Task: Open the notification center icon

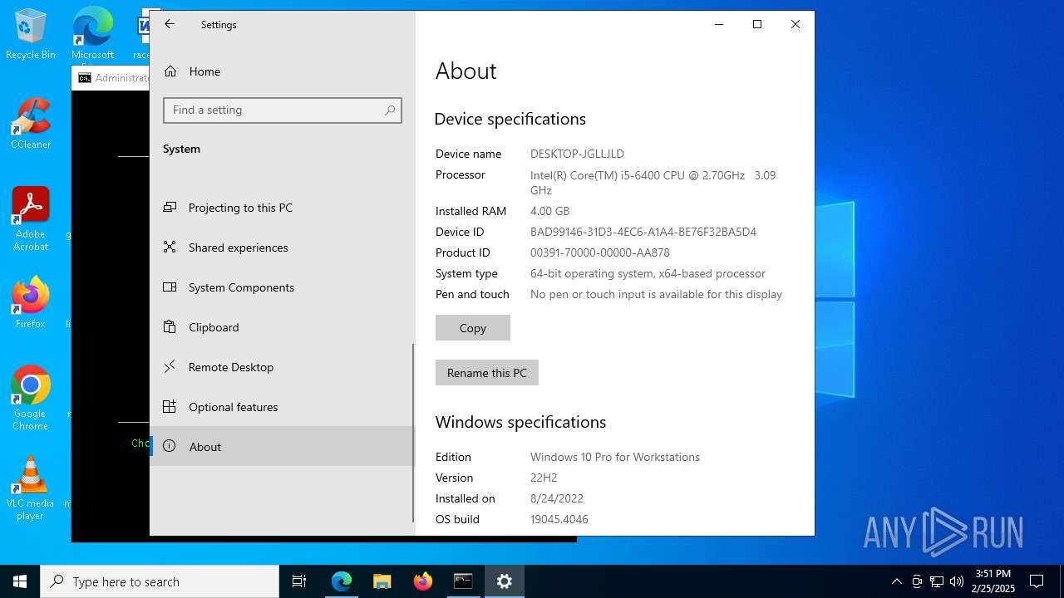Action: [x=1037, y=581]
